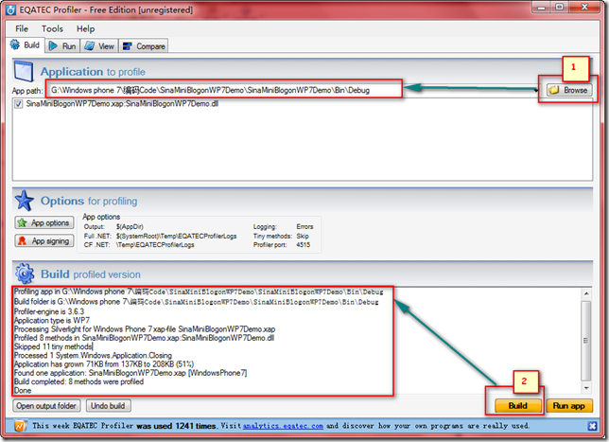Click the Run tab play icon

click(53, 46)
